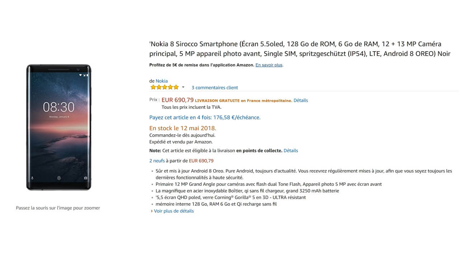Viewport: 459px width, 258px height.
Task: Click the Nokia 8 Sirocco product image
Action: click(x=58, y=127)
